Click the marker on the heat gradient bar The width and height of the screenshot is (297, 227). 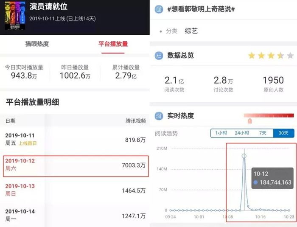250,121
